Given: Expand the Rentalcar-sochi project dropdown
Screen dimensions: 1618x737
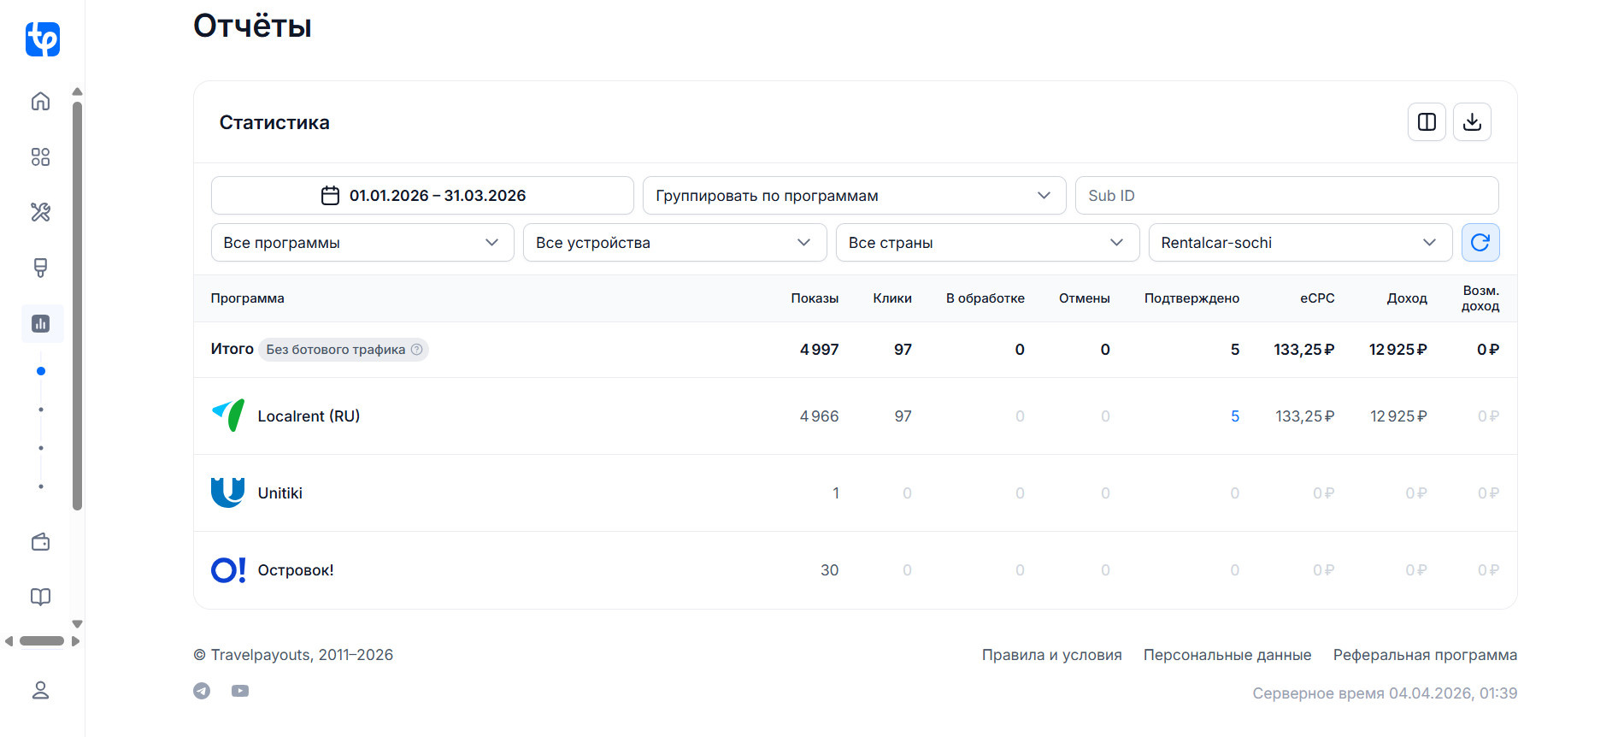Looking at the screenshot, I should [1299, 243].
